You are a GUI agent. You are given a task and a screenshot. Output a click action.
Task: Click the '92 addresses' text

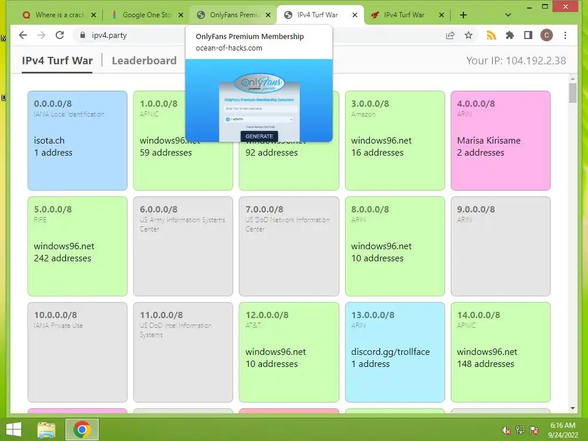coord(272,153)
